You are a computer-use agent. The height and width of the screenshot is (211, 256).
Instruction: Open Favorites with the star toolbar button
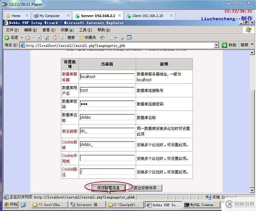click(87, 38)
